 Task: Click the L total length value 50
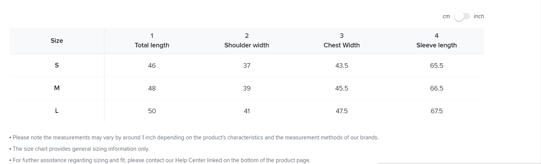tap(152, 111)
